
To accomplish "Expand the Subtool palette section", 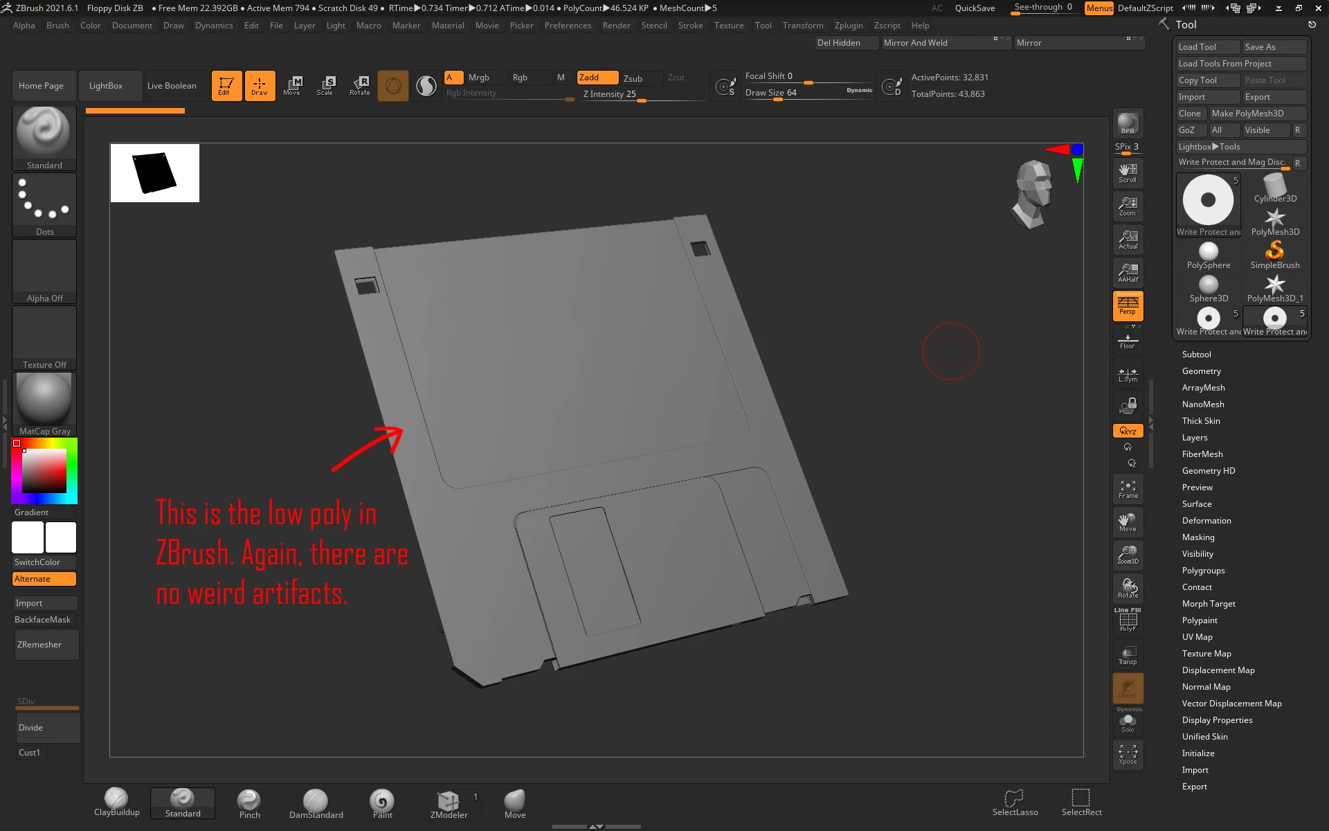I will pyautogui.click(x=1196, y=355).
